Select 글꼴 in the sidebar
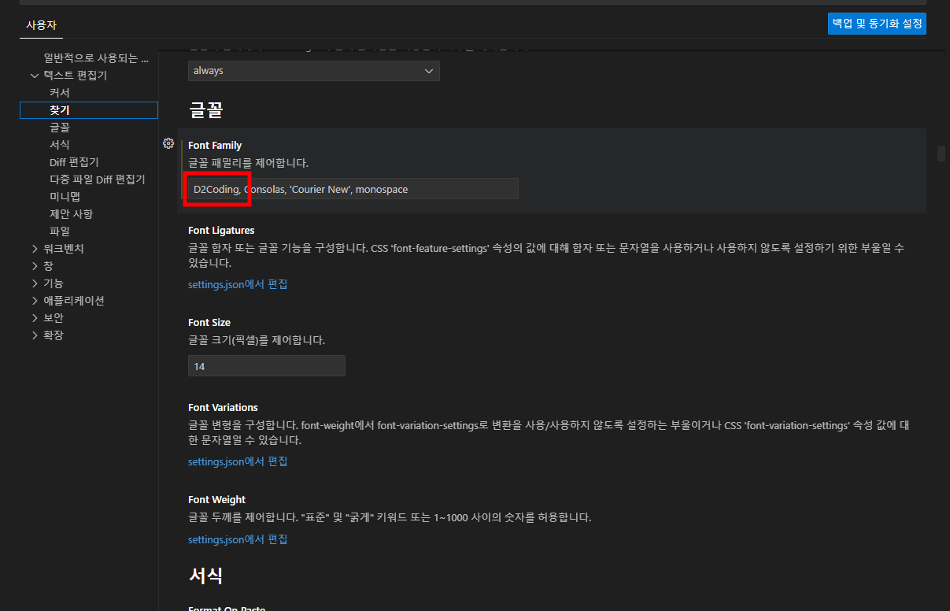 pos(60,127)
